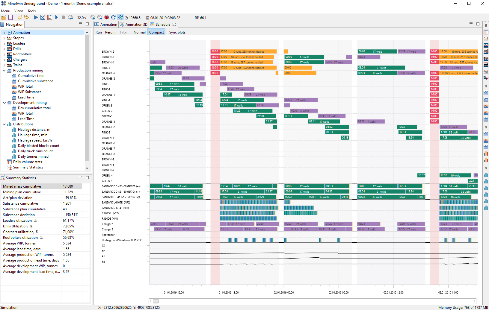Image resolution: width=489 pixels, height=310 pixels.
Task: Select Cumulative substance in tree
Action: click(35, 81)
